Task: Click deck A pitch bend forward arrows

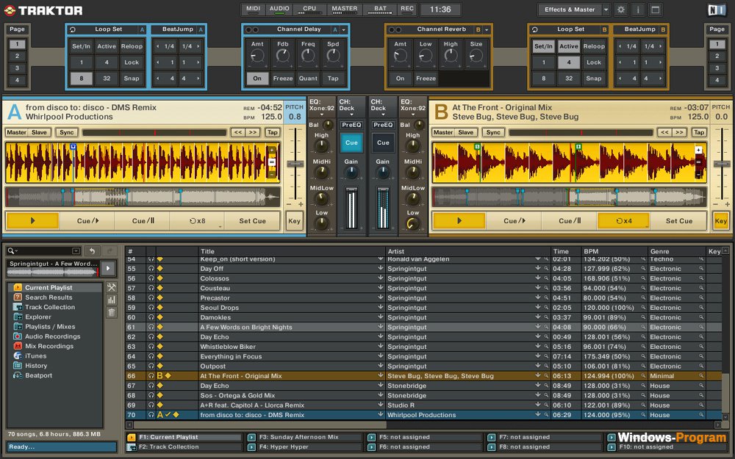Action: (x=253, y=132)
